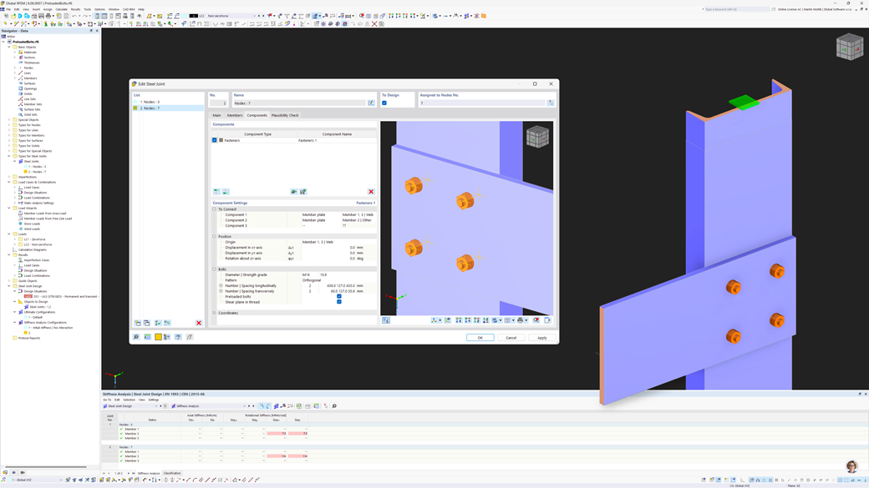This screenshot has width=869, height=488.
Task: Click the search icon at the dialog's bottom left
Action: [135, 337]
